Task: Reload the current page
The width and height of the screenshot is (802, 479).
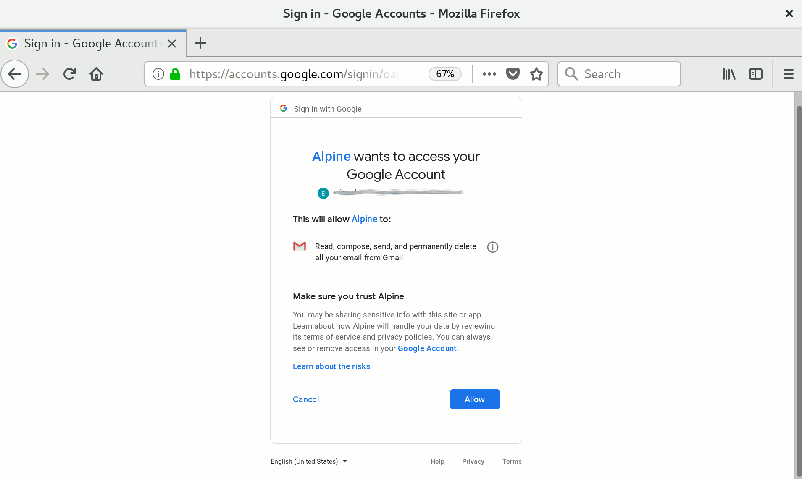Action: (69, 74)
